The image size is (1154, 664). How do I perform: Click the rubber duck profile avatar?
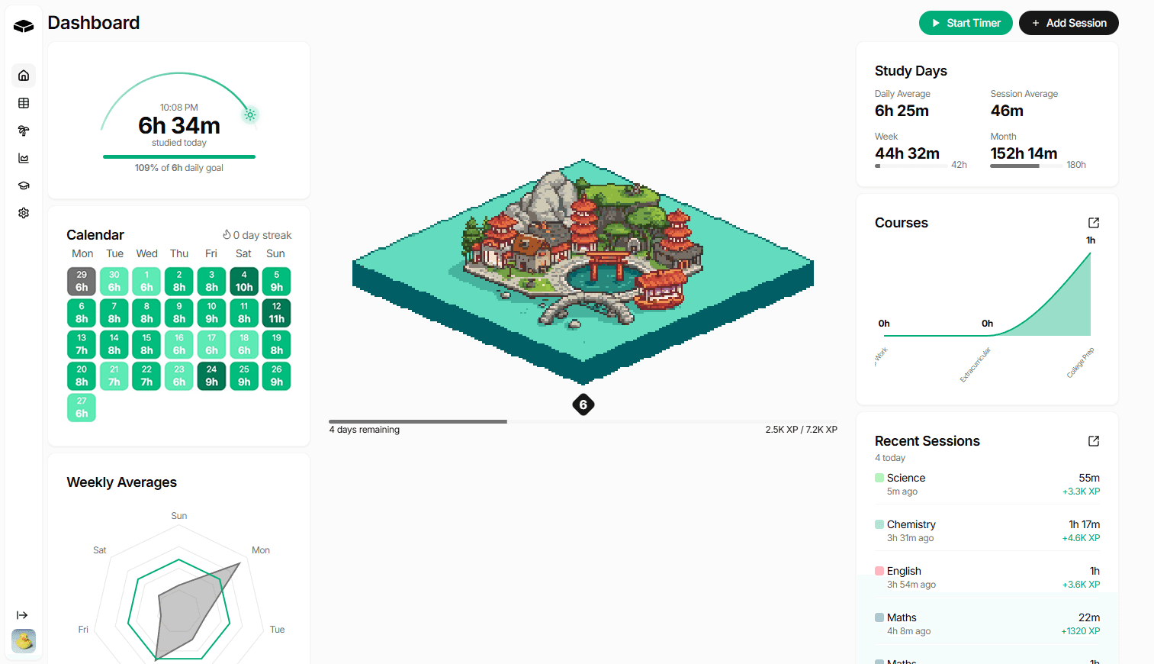[x=24, y=641]
